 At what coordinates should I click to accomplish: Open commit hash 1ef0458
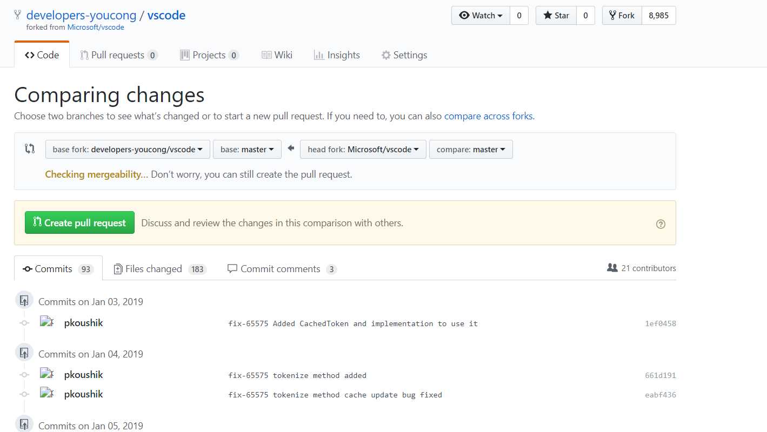(x=660, y=323)
